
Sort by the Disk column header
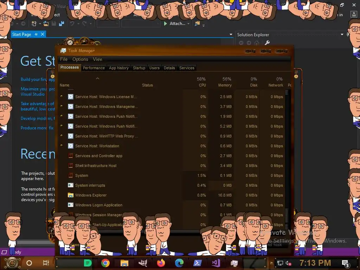pyautogui.click(x=254, y=85)
